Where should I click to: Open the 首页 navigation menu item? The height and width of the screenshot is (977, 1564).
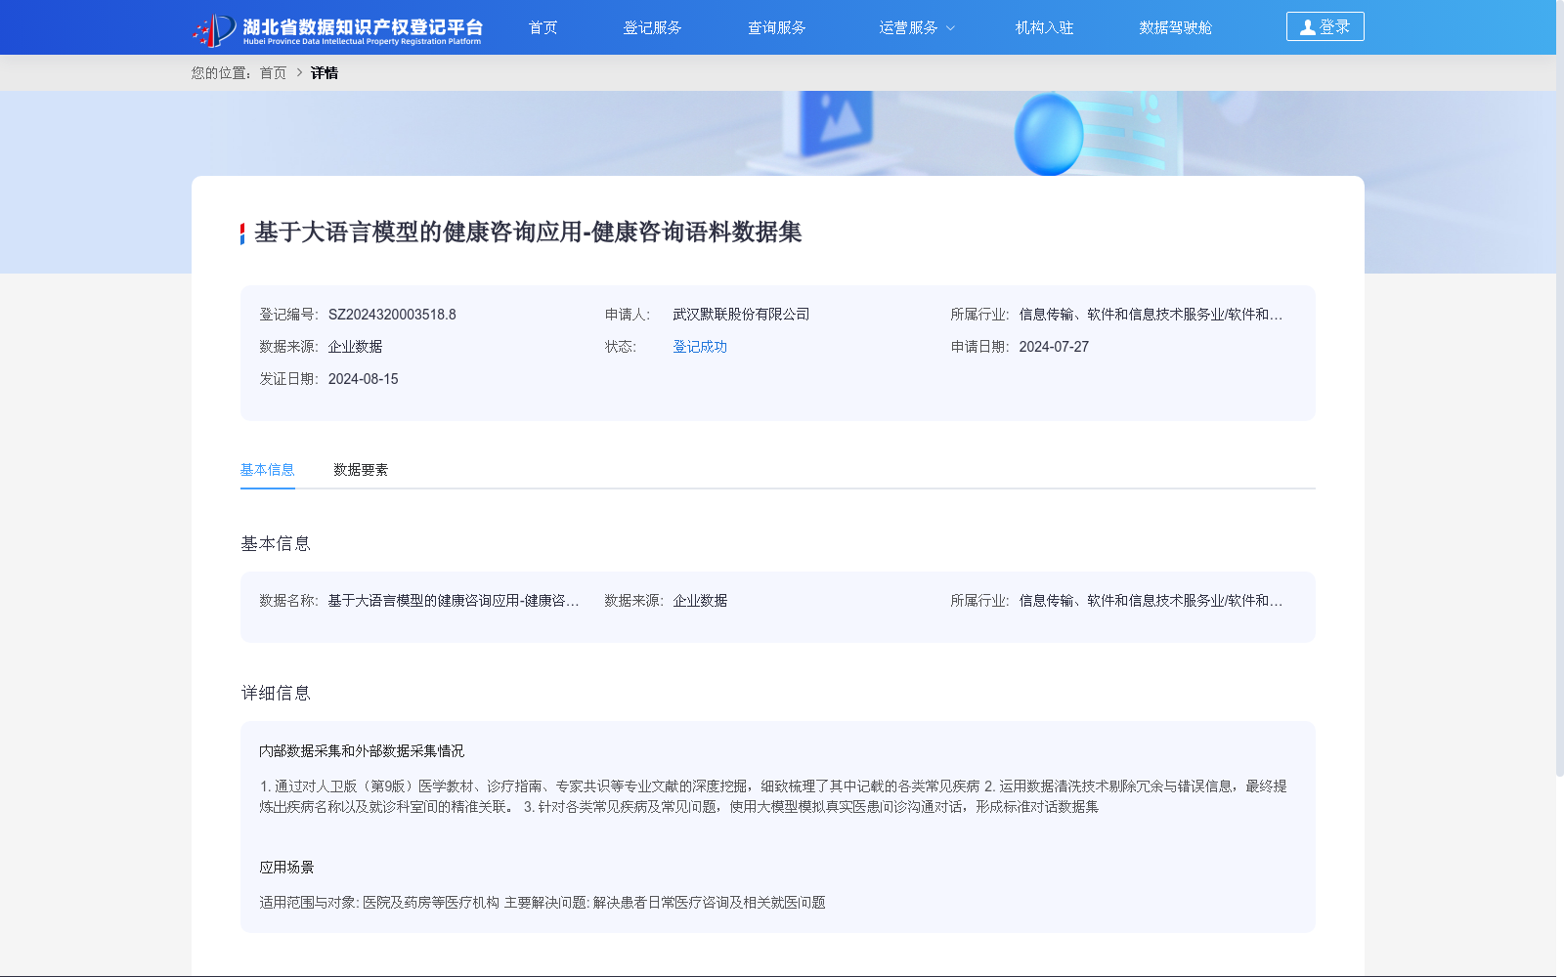pyautogui.click(x=543, y=27)
